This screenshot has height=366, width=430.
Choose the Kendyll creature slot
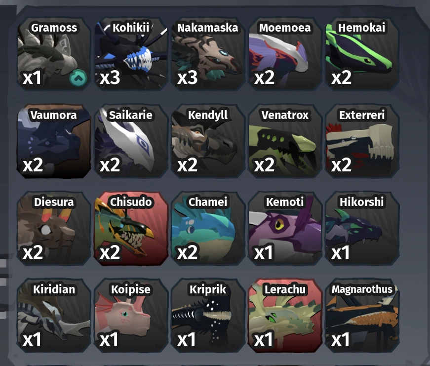click(x=208, y=141)
